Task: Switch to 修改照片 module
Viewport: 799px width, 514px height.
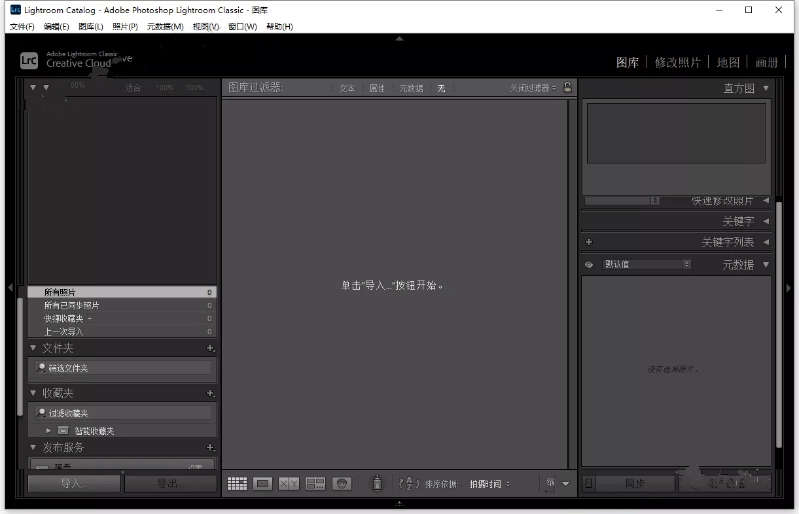Action: click(x=678, y=62)
